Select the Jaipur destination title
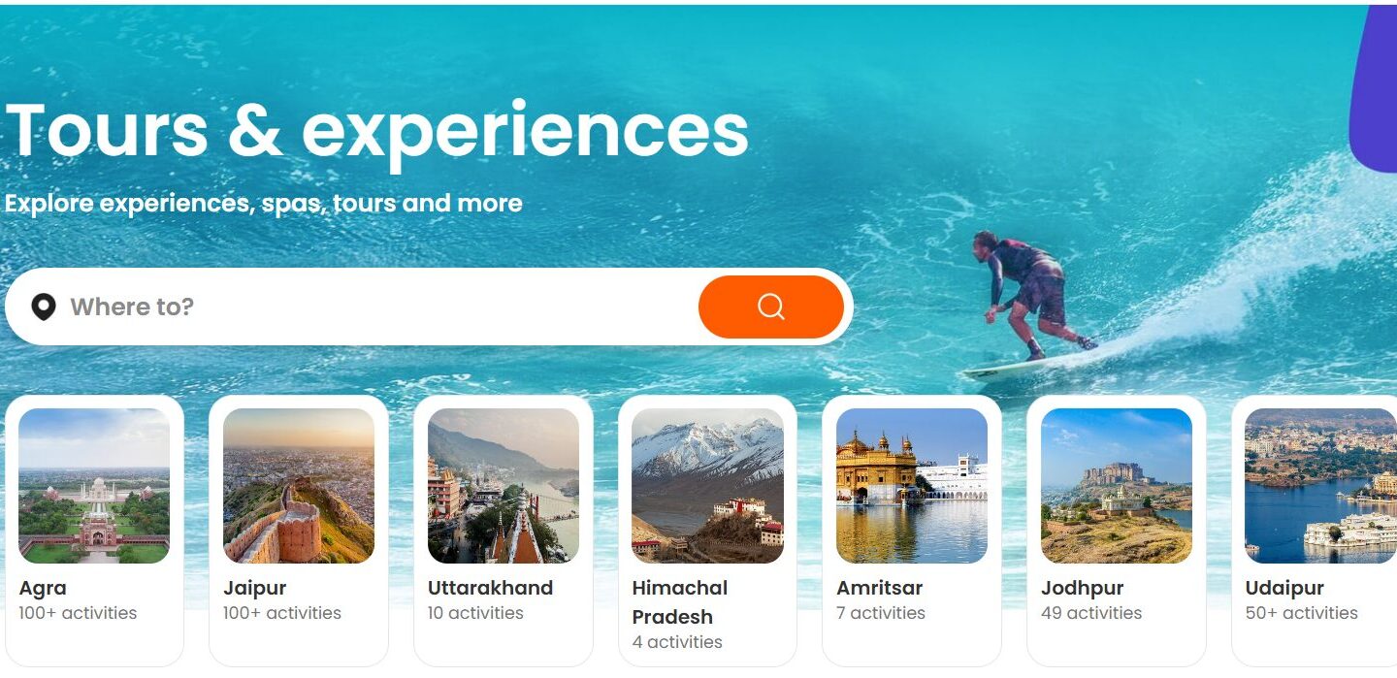Screen dimensions: 1397x678 coord(255,589)
